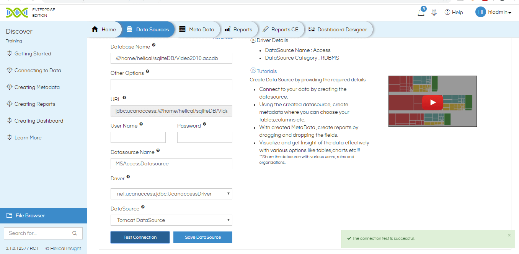Dismiss the connection test successful notification
The width and height of the screenshot is (519, 254).
[509, 235]
